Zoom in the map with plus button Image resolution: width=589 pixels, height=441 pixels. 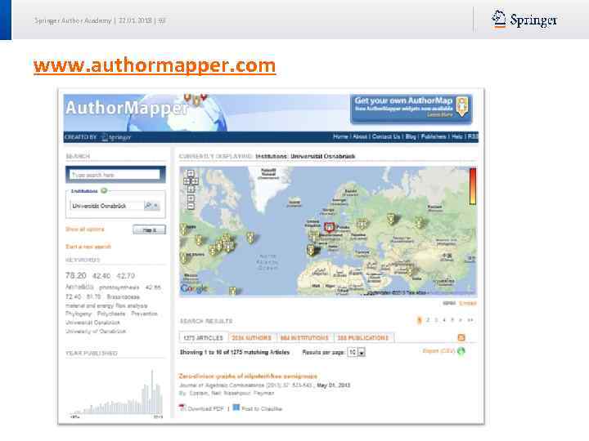(191, 198)
